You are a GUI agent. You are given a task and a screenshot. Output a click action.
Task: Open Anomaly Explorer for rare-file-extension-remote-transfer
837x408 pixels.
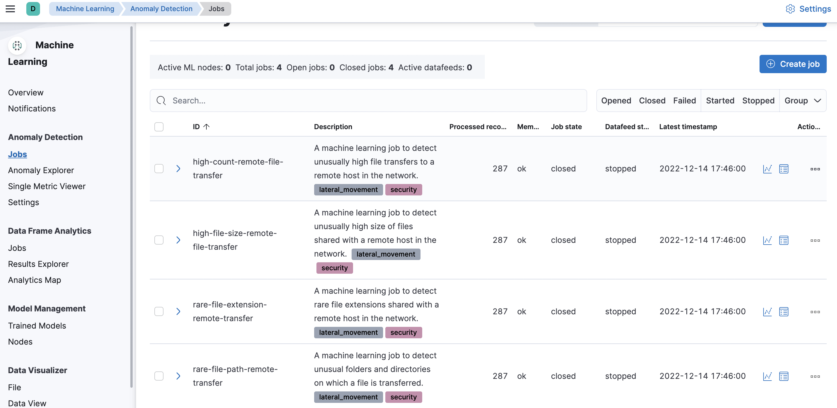783,311
